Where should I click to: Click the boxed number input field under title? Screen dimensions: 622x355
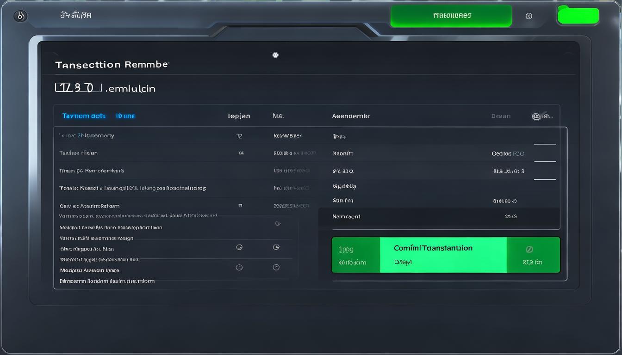[x=78, y=87]
